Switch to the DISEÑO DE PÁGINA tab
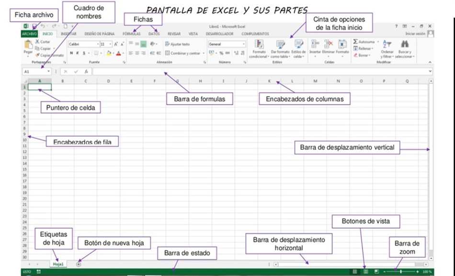455x276 pixels. point(100,34)
